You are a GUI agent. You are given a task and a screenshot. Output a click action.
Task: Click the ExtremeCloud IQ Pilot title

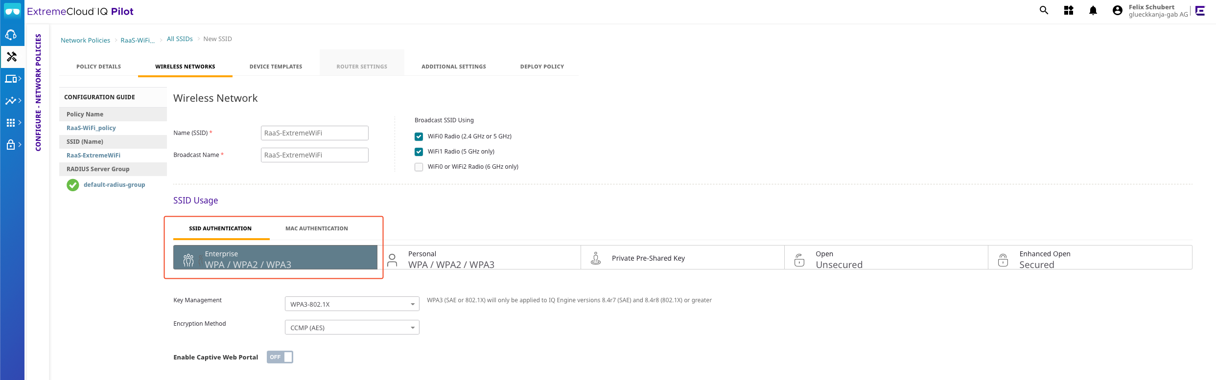click(80, 11)
